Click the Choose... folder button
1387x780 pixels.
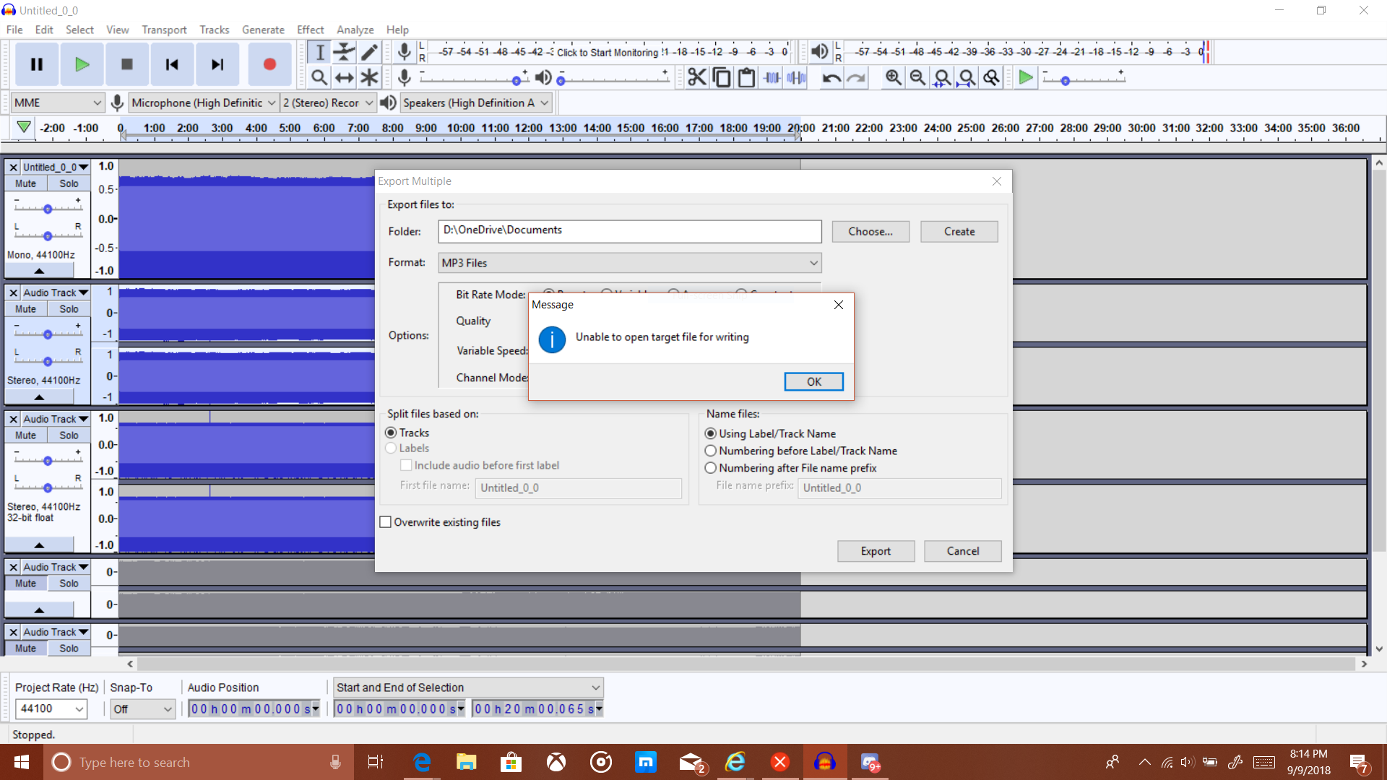click(870, 231)
